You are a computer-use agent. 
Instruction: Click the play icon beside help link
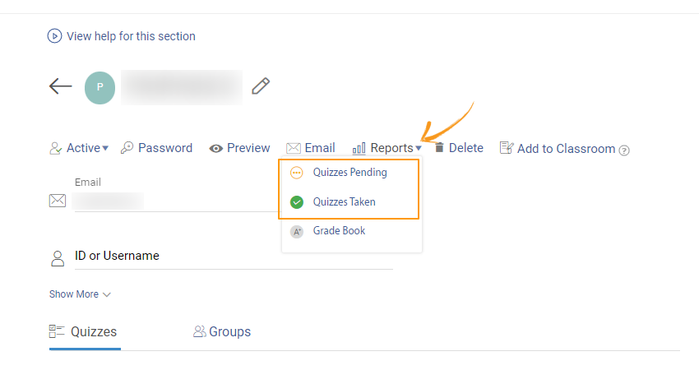coord(54,36)
